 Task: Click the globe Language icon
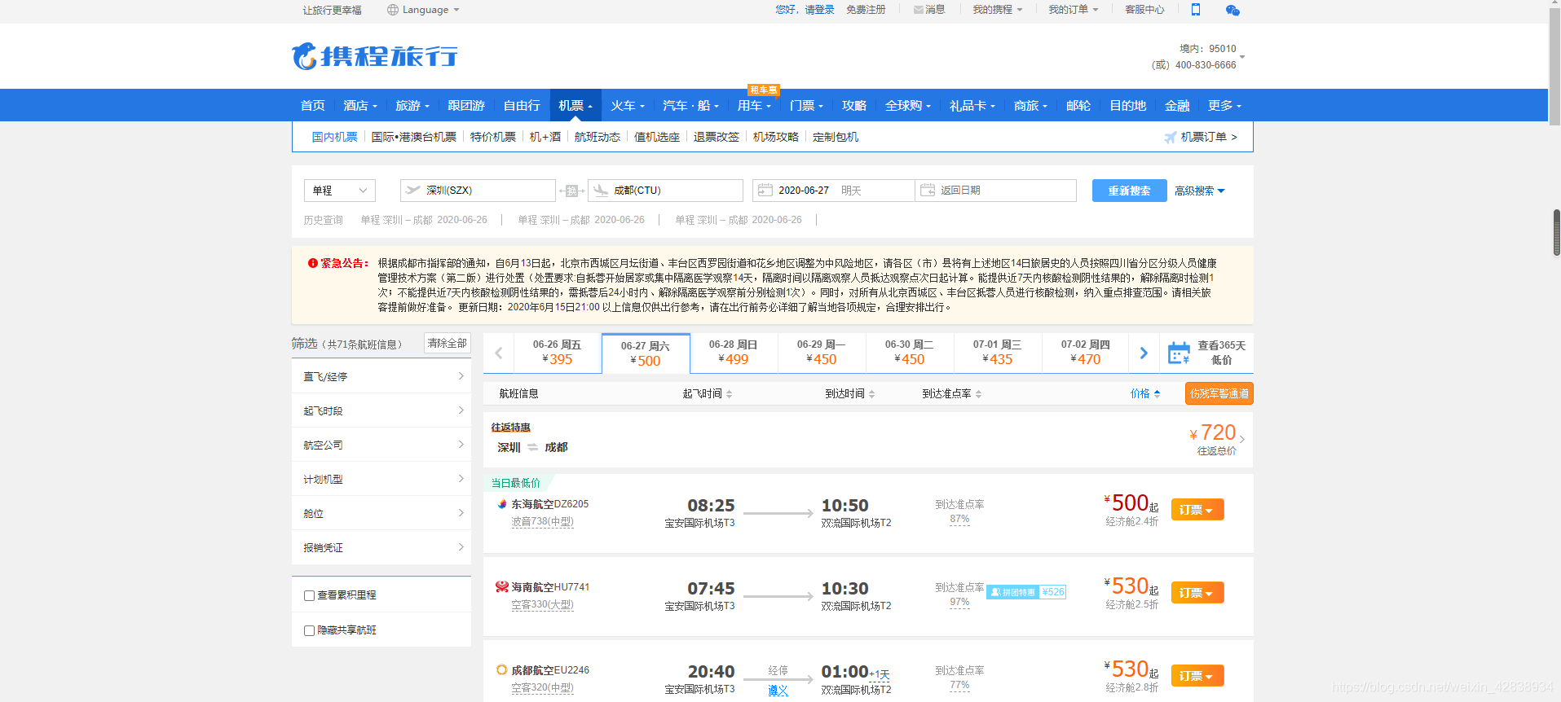[x=393, y=10]
